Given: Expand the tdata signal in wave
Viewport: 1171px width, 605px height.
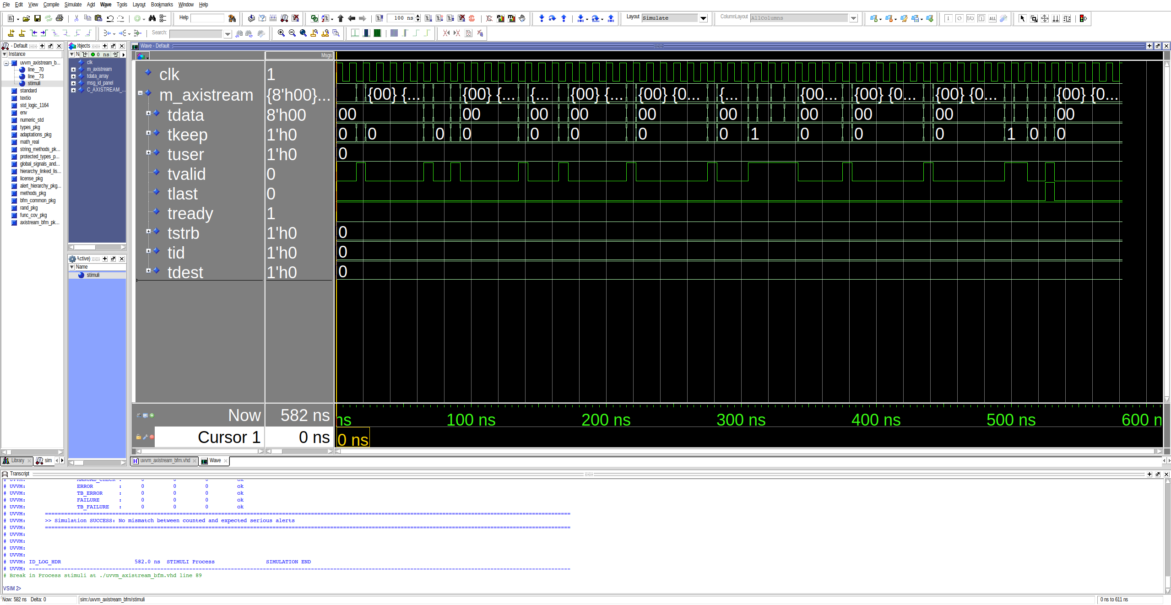Looking at the screenshot, I should tap(148, 113).
